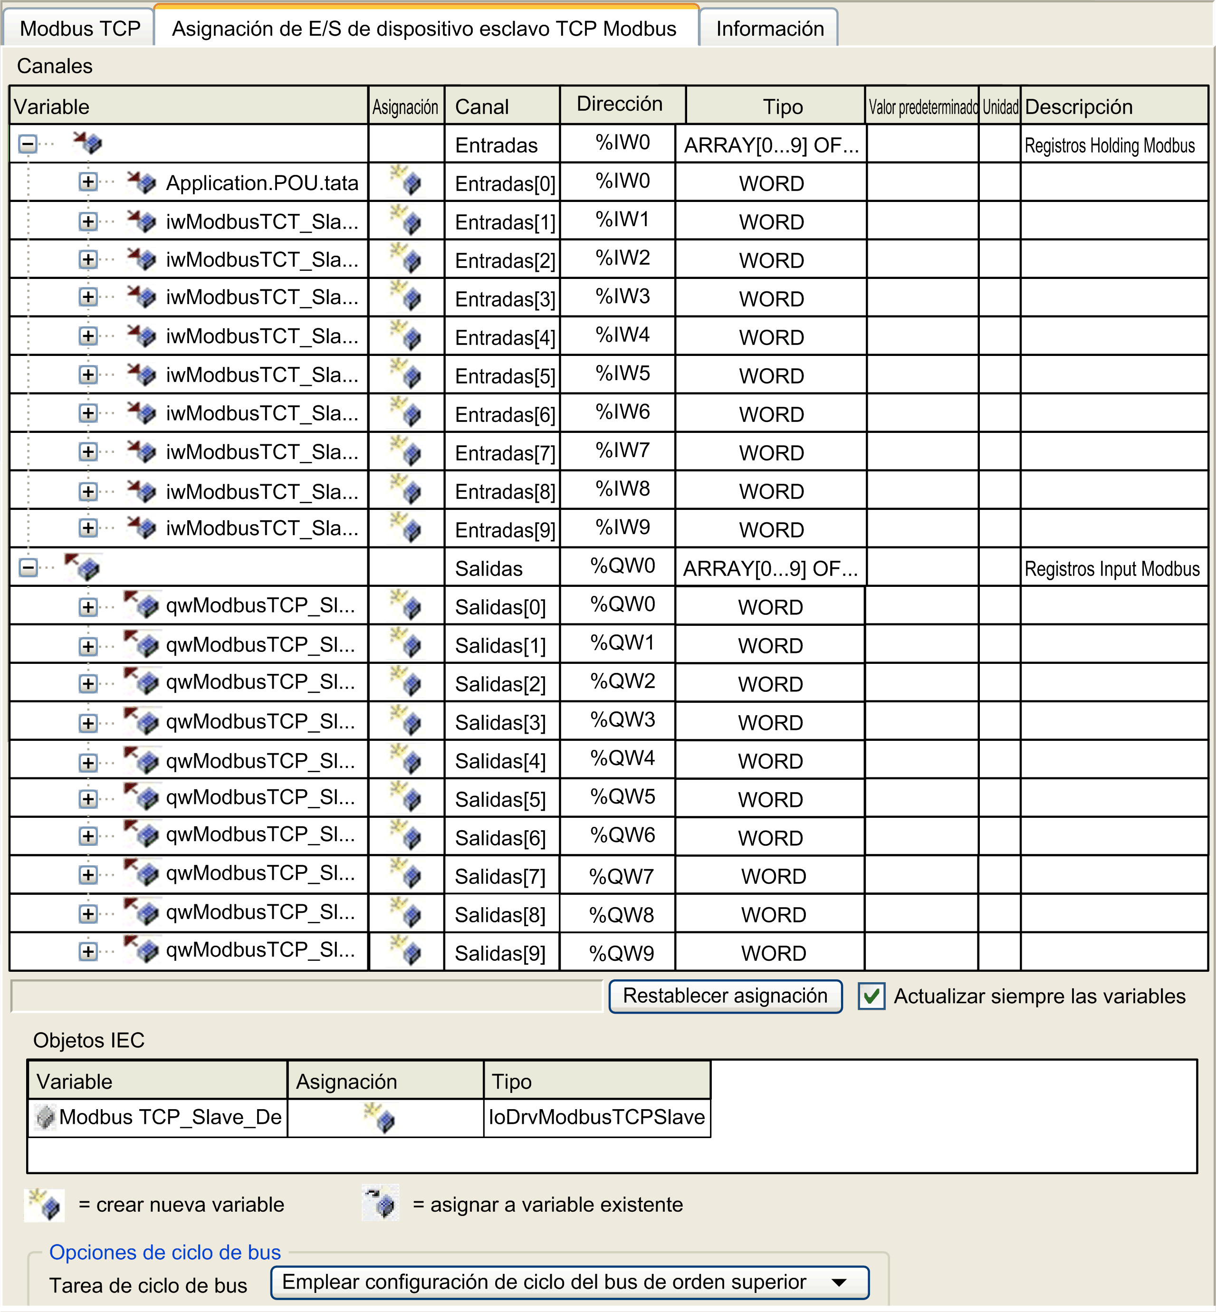This screenshot has width=1216, height=1312.
Task: Click the assignment icon for Salidas[5]
Action: pyautogui.click(x=405, y=797)
